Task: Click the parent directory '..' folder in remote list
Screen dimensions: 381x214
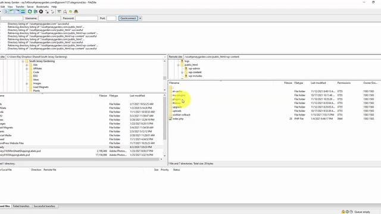Action: point(171,87)
